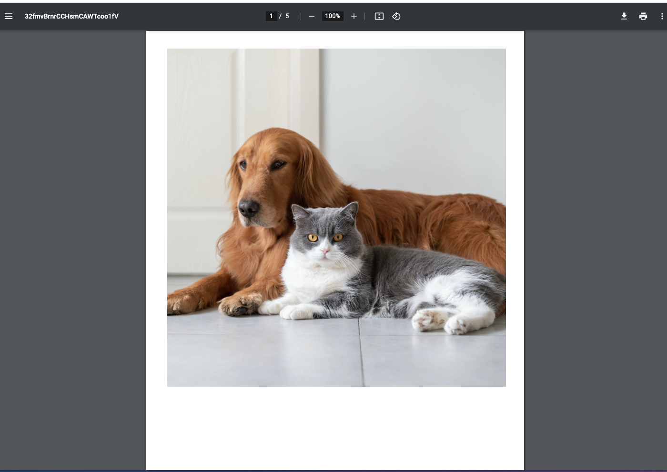Click the zoom out minus icon
This screenshot has width=667, height=472.
(x=312, y=16)
